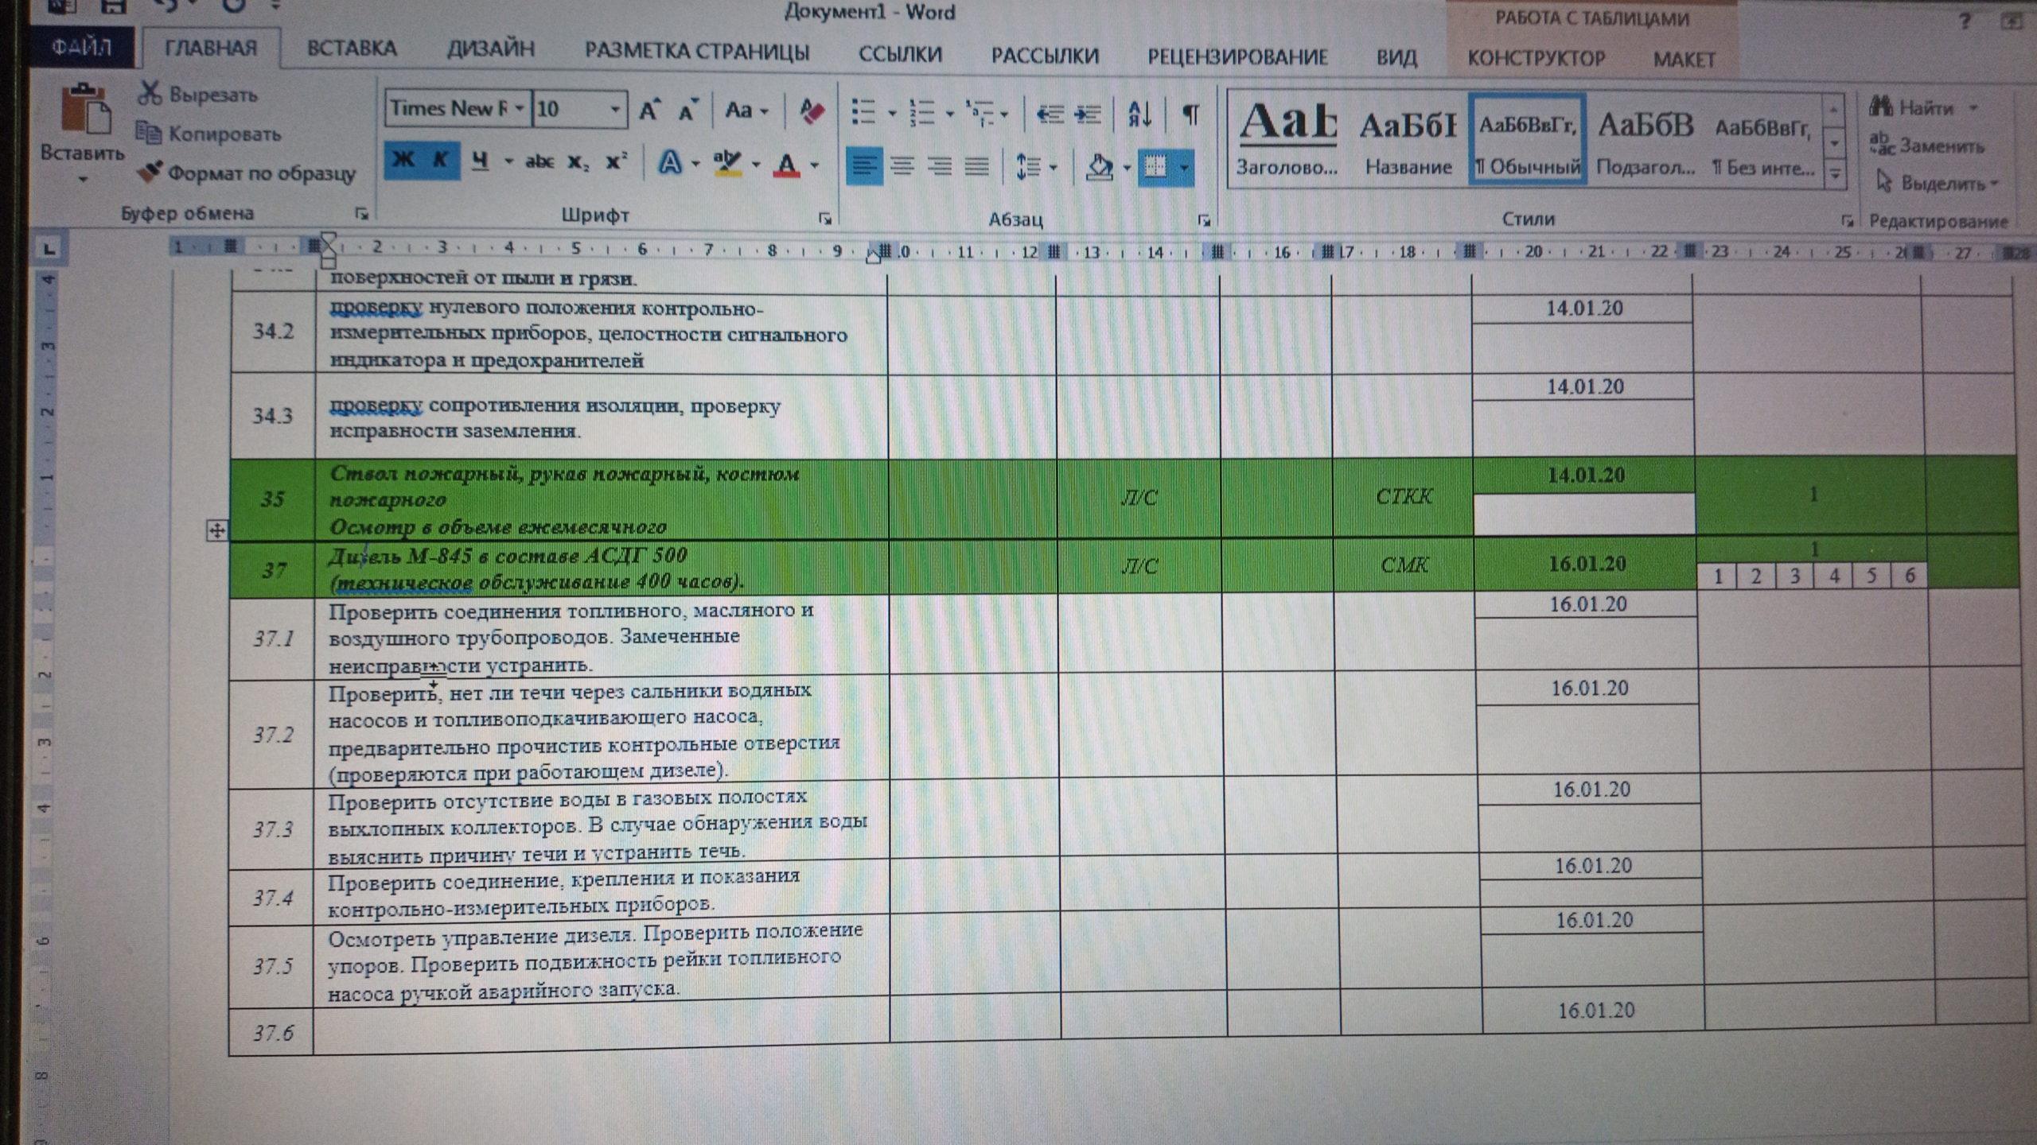Click the Center alignment icon
2037x1145 pixels.
(x=902, y=166)
